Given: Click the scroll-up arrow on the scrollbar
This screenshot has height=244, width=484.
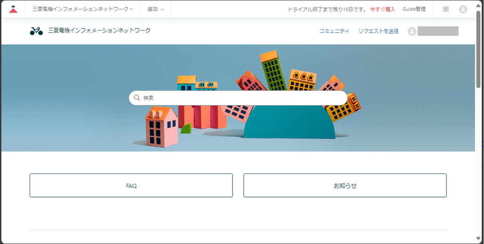Looking at the screenshot, I should 479,4.
